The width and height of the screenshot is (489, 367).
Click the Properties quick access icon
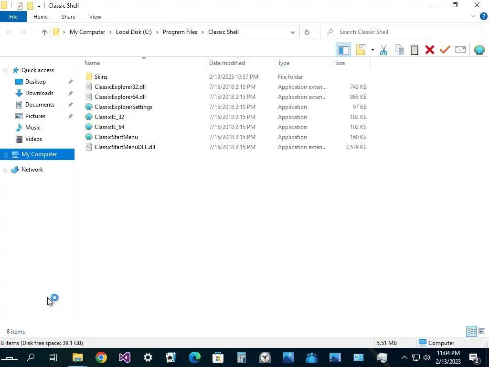point(19,6)
